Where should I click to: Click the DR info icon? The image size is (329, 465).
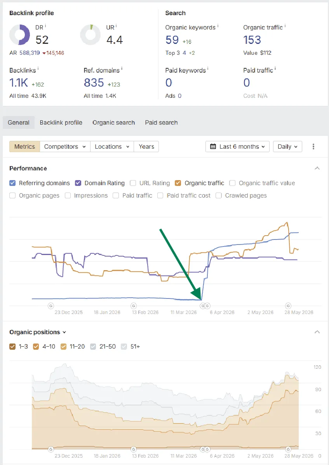45,26
